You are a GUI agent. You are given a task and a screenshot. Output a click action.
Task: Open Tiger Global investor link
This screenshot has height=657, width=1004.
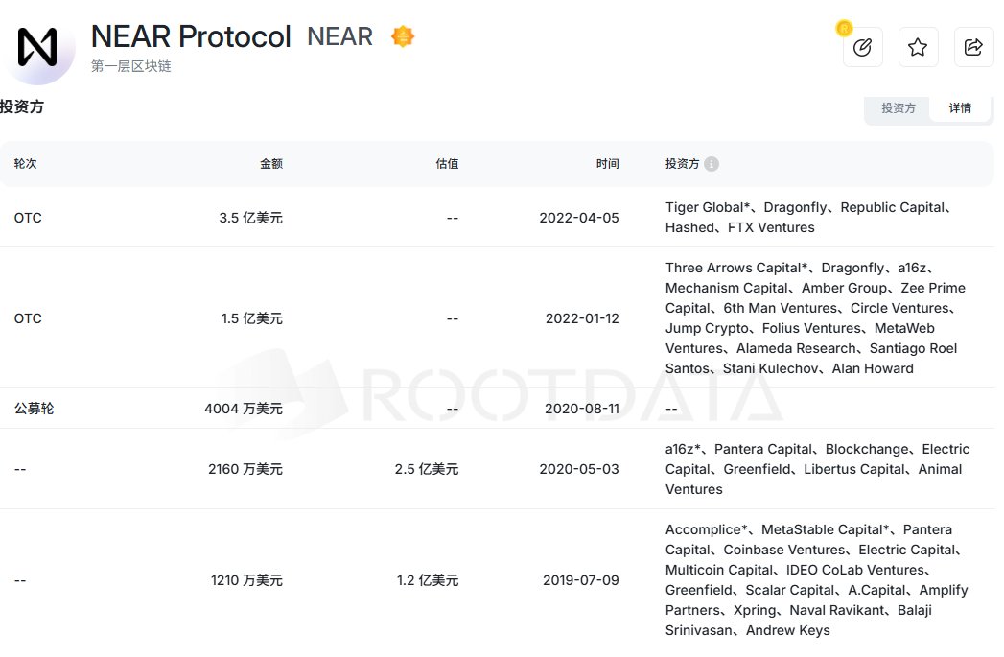pos(705,207)
